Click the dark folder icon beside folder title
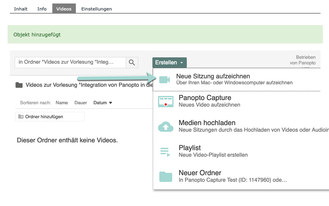This screenshot has height=206, width=329. [19, 85]
